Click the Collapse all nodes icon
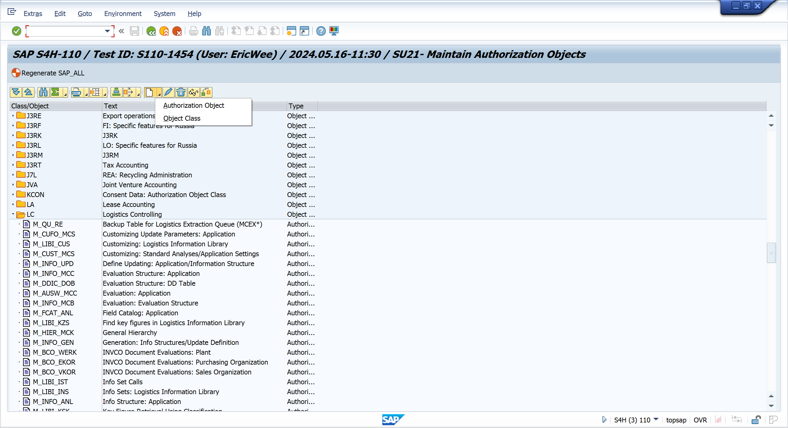Image resolution: width=788 pixels, height=428 pixels. [x=28, y=92]
